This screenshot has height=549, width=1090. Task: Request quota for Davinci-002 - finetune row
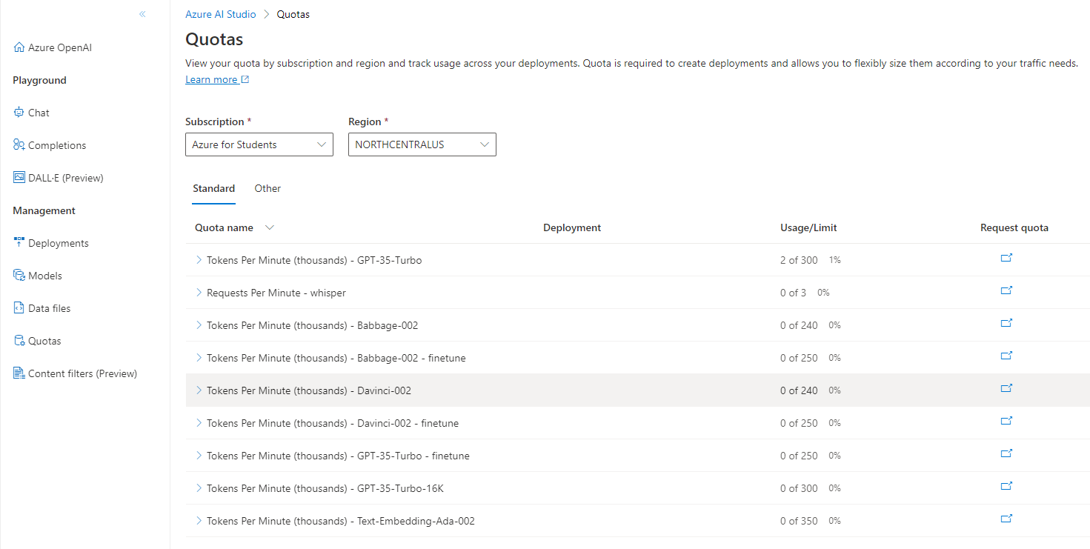[1006, 421]
